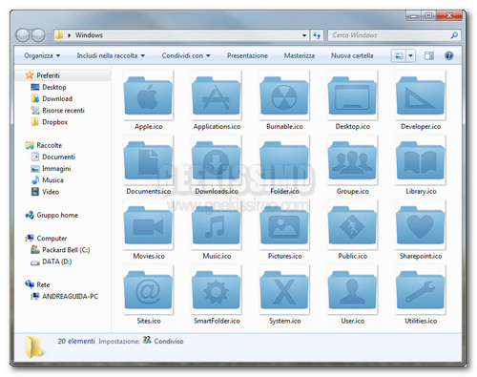Screen dimensions: 477x377
Task: Go back with the left navigation arrow
Action: pyautogui.click(x=23, y=35)
